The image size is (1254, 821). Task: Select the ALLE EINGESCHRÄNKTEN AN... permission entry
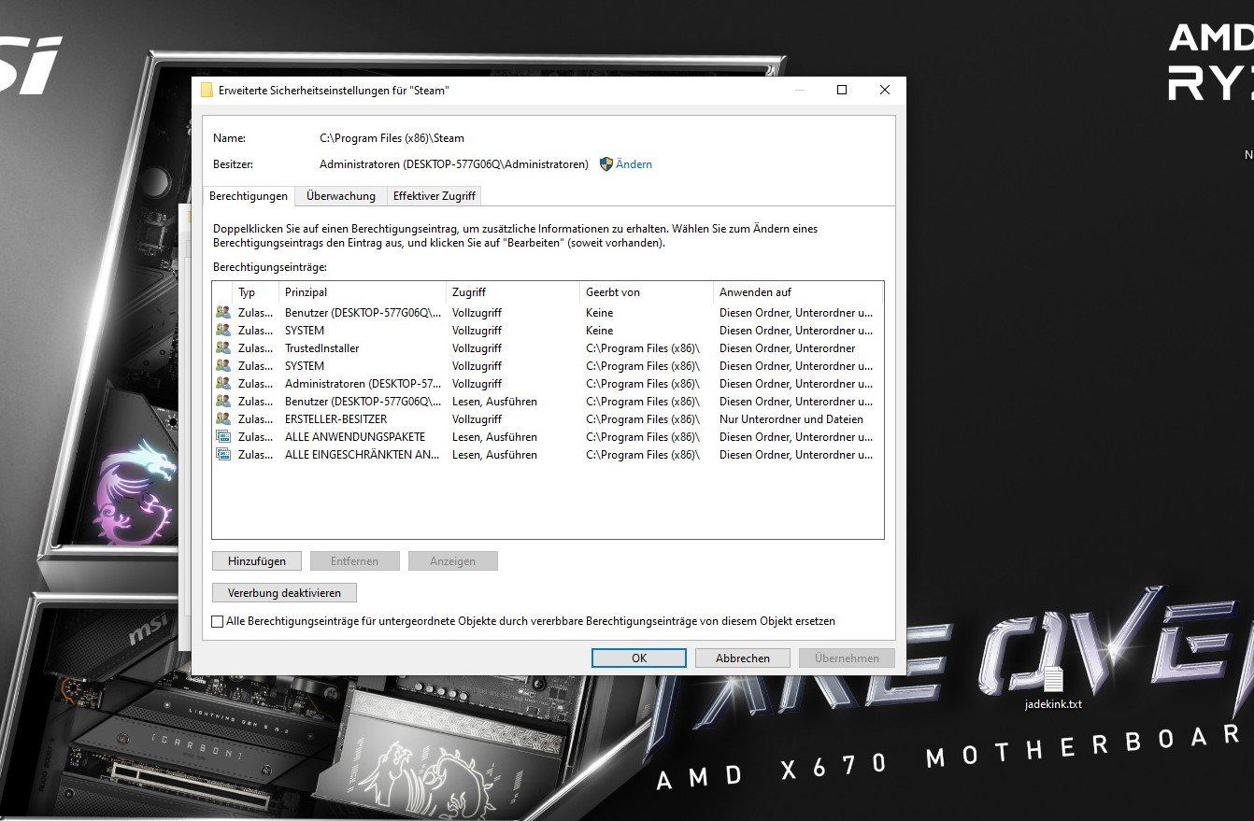click(548, 455)
